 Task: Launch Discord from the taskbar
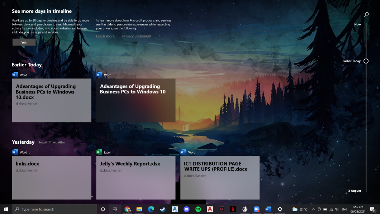[186, 209]
